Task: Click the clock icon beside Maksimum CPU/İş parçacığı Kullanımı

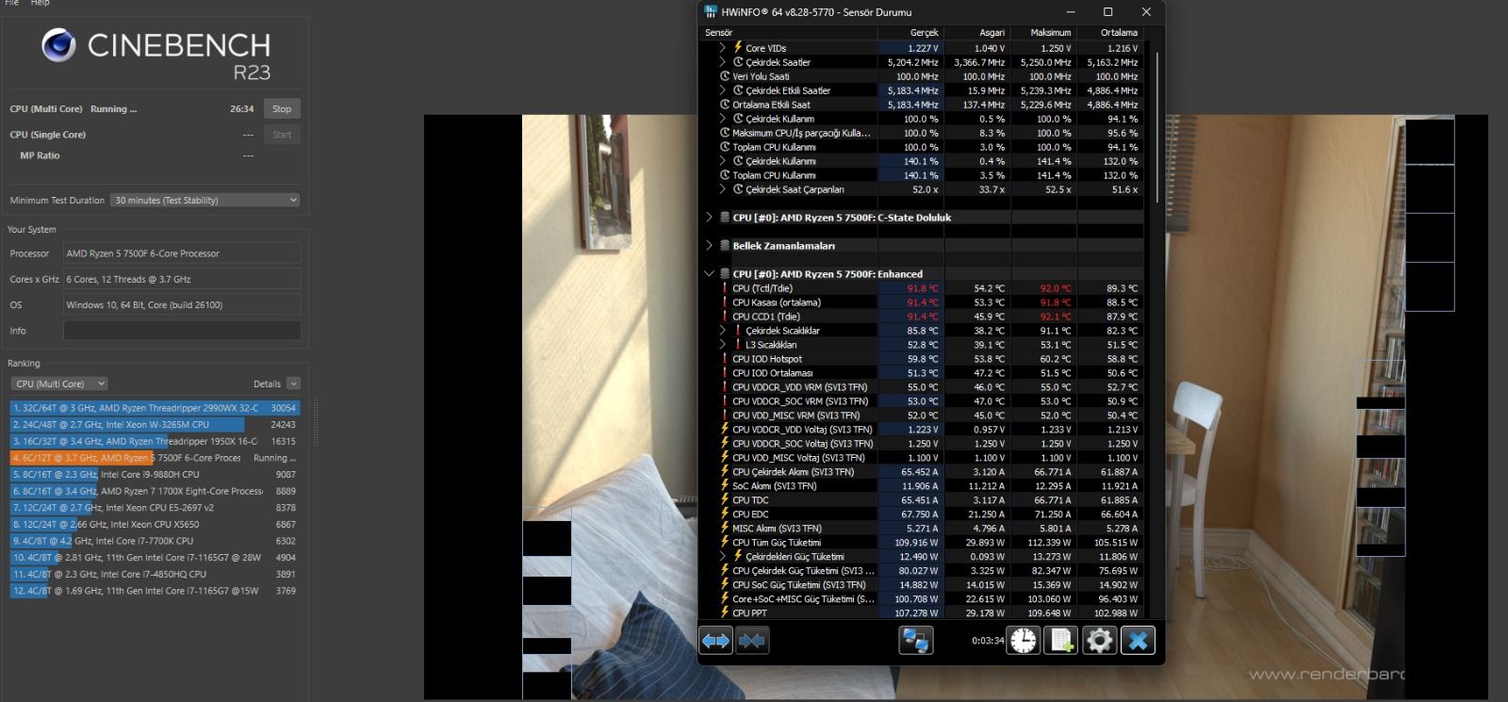Action: point(725,133)
